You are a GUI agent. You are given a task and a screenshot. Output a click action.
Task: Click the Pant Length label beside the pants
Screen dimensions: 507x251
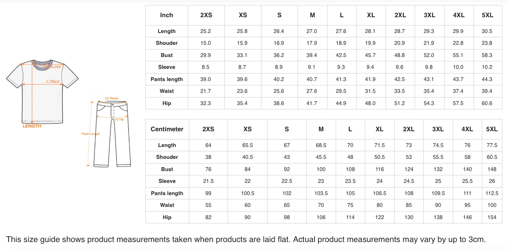tap(90, 134)
